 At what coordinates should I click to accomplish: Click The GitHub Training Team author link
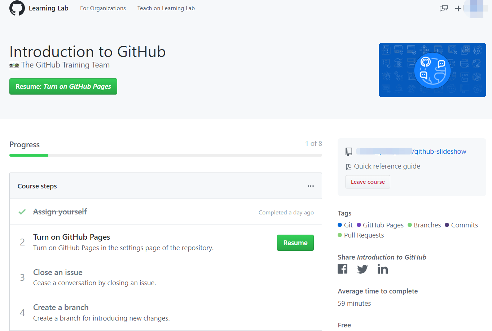click(x=65, y=65)
